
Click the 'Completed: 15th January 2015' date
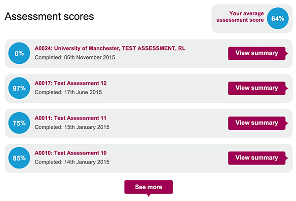click(72, 127)
